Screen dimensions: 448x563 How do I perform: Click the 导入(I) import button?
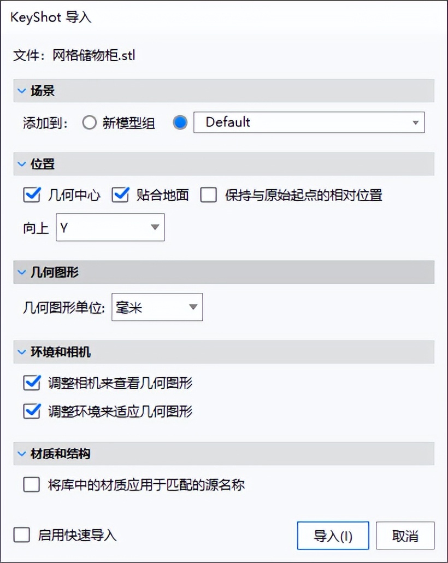333,536
